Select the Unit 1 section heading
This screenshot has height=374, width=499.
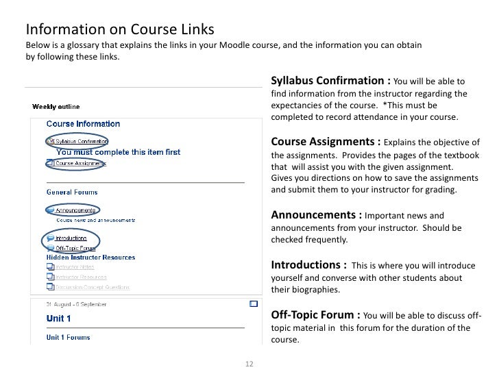[x=58, y=319]
